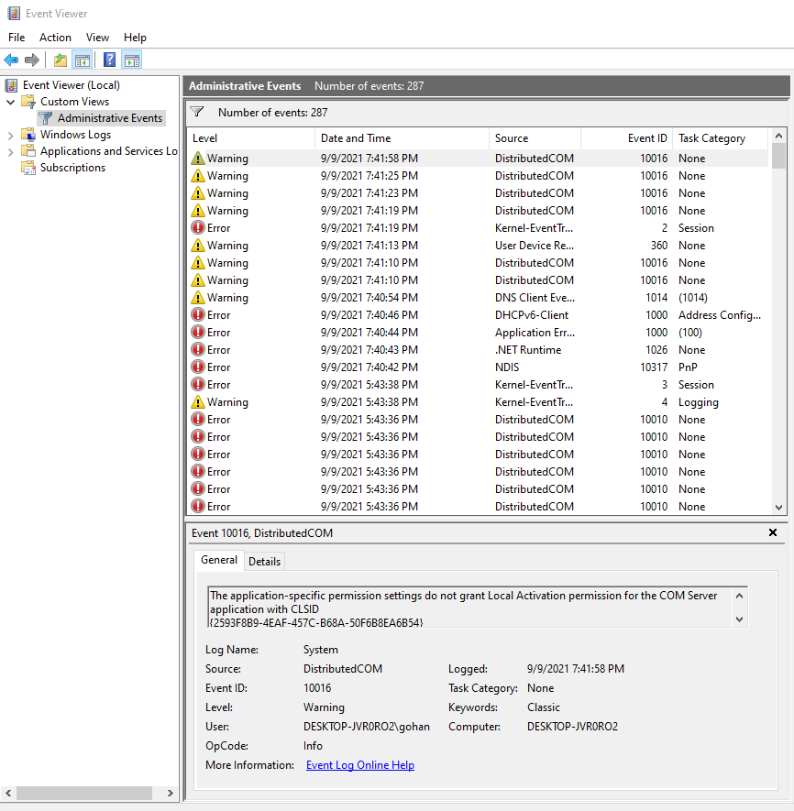794x811 pixels.
Task: Sort by the Event ID column header
Action: (x=627, y=138)
